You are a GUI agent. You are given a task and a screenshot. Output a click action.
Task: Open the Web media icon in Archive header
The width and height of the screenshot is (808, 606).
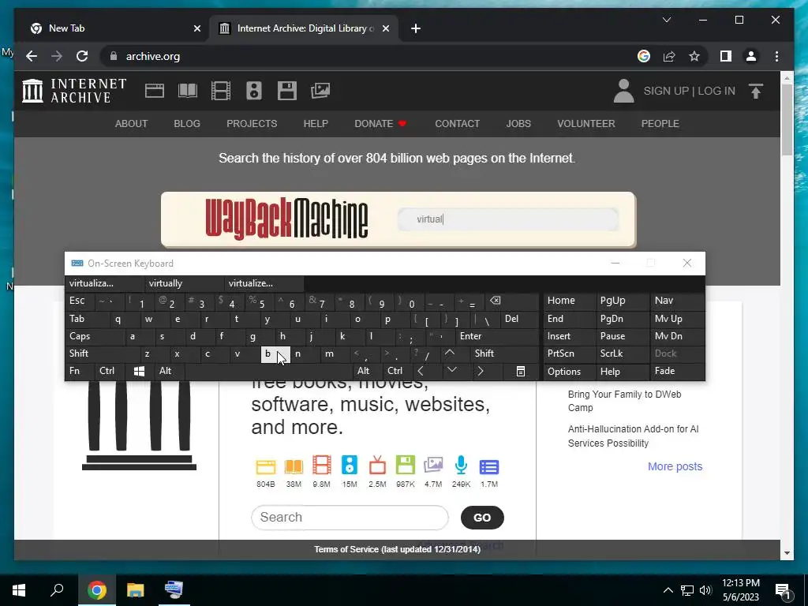point(154,91)
